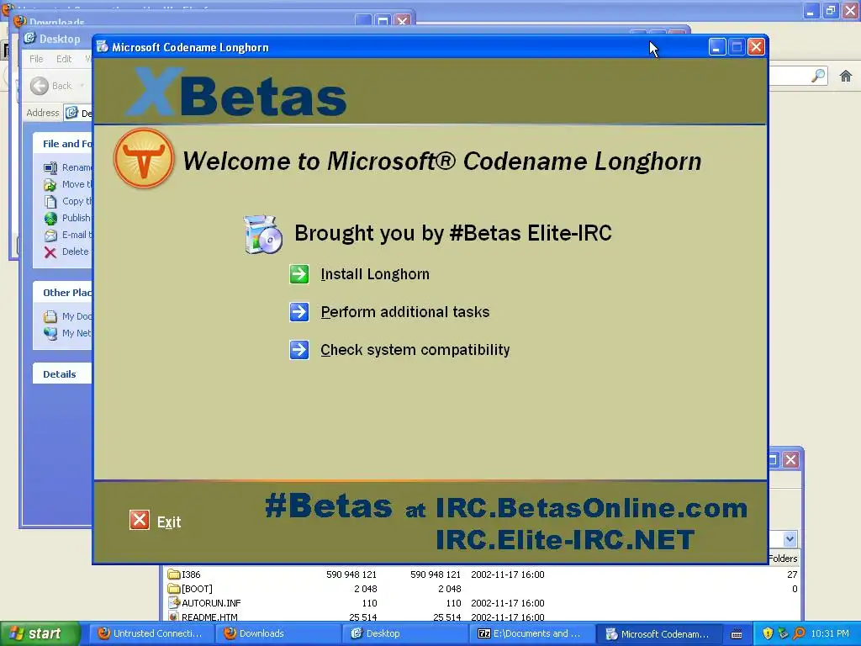
Task: Click the security shield icon in system tray
Action: [x=768, y=634]
